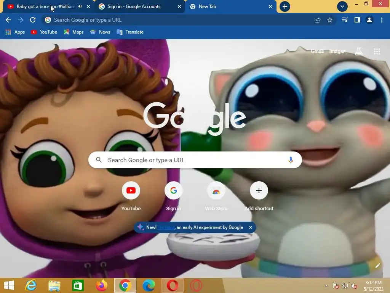Open the Web Store shortcut tile
The height and width of the screenshot is (293, 390).
[x=216, y=196]
